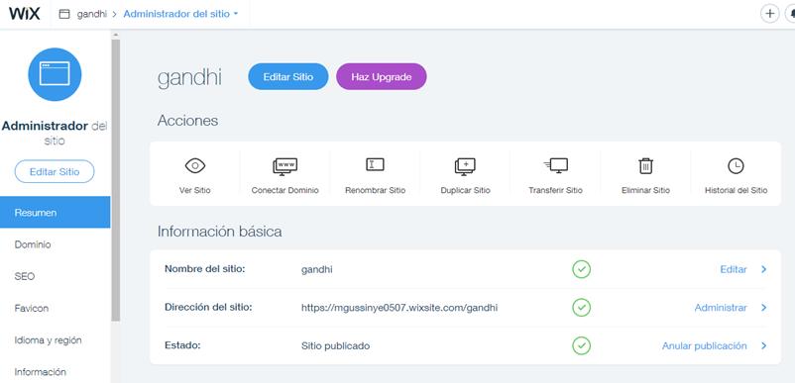Select the Resumen sidebar item
The image size is (795, 383).
point(55,213)
